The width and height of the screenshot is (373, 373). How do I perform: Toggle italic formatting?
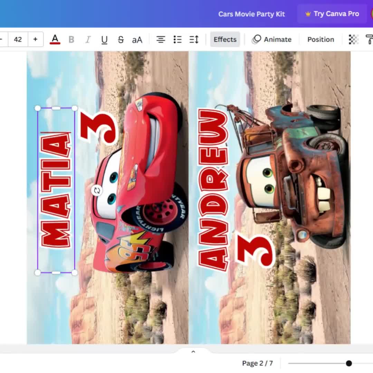click(88, 39)
